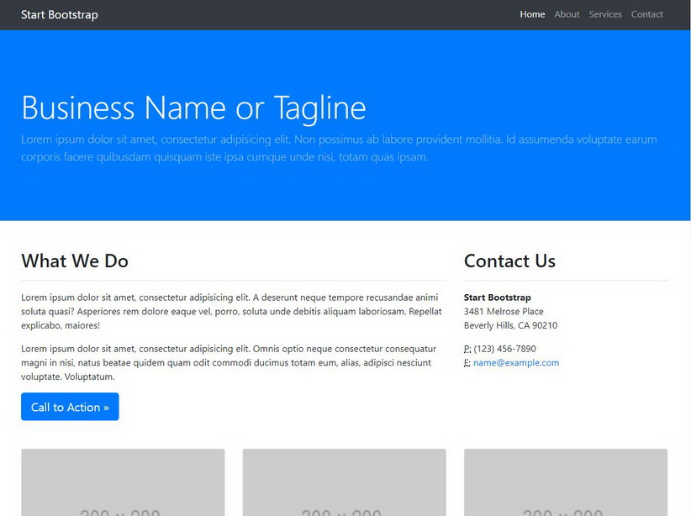Click the hero paragraph under the tagline
691x516 pixels.
click(x=339, y=148)
